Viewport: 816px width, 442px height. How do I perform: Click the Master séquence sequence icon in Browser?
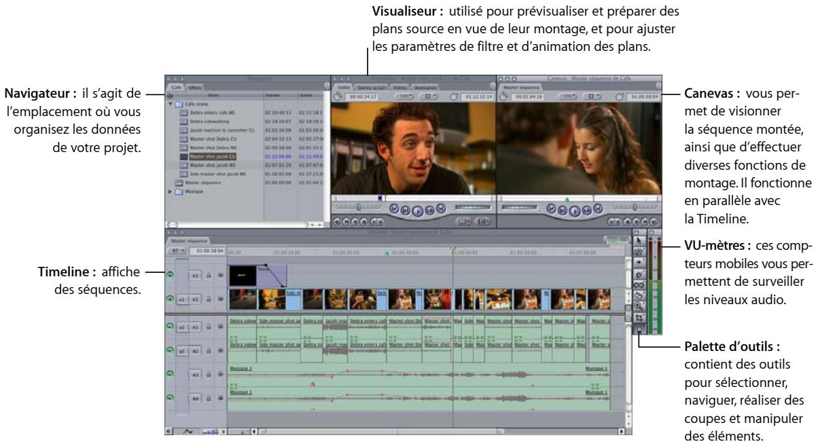179,183
